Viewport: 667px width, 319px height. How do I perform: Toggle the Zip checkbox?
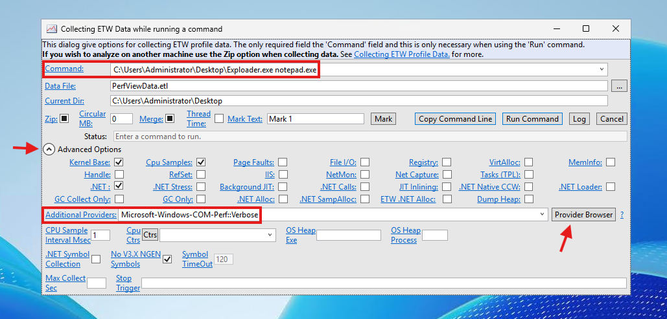coord(64,119)
